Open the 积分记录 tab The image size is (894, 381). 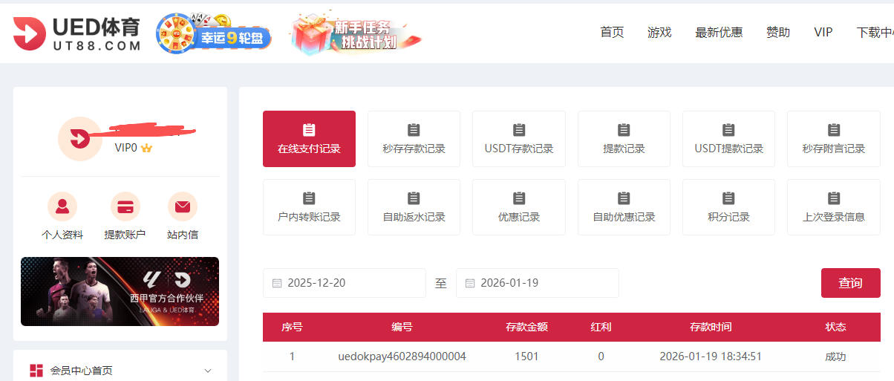tap(728, 207)
